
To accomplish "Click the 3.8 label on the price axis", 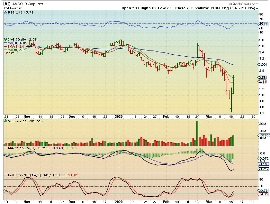I will [x=262, y=40].
